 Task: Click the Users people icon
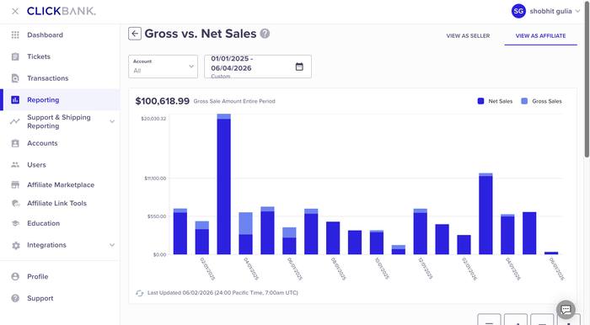click(x=15, y=164)
